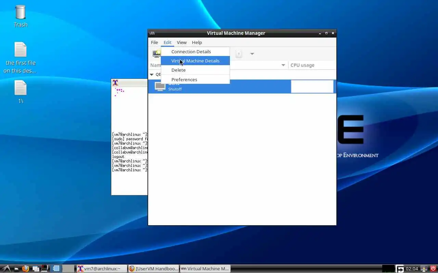Select 'the first file on this des...' desktop icon
The height and width of the screenshot is (273, 438).
pos(21,58)
